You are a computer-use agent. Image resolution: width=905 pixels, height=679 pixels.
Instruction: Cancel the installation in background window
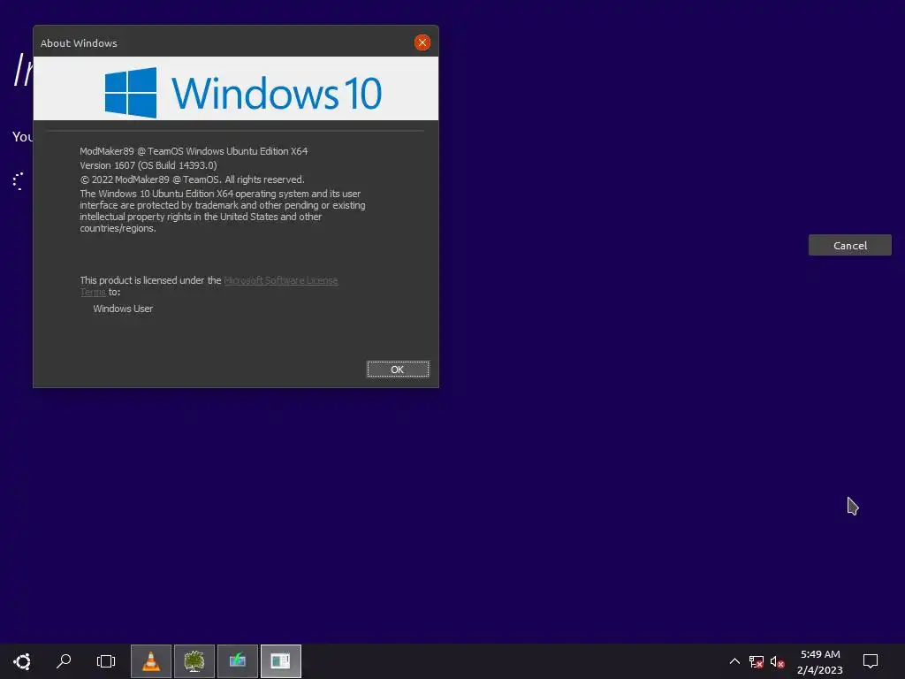[849, 246]
